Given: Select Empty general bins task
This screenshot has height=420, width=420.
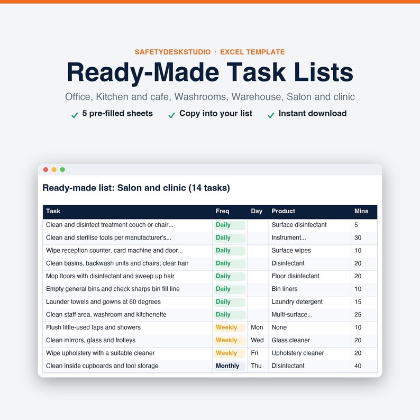Looking at the screenshot, I should pos(113,289).
